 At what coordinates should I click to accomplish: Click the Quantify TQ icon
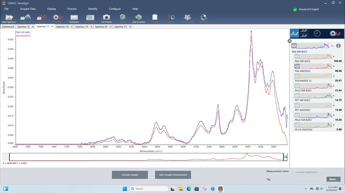tap(171, 18)
